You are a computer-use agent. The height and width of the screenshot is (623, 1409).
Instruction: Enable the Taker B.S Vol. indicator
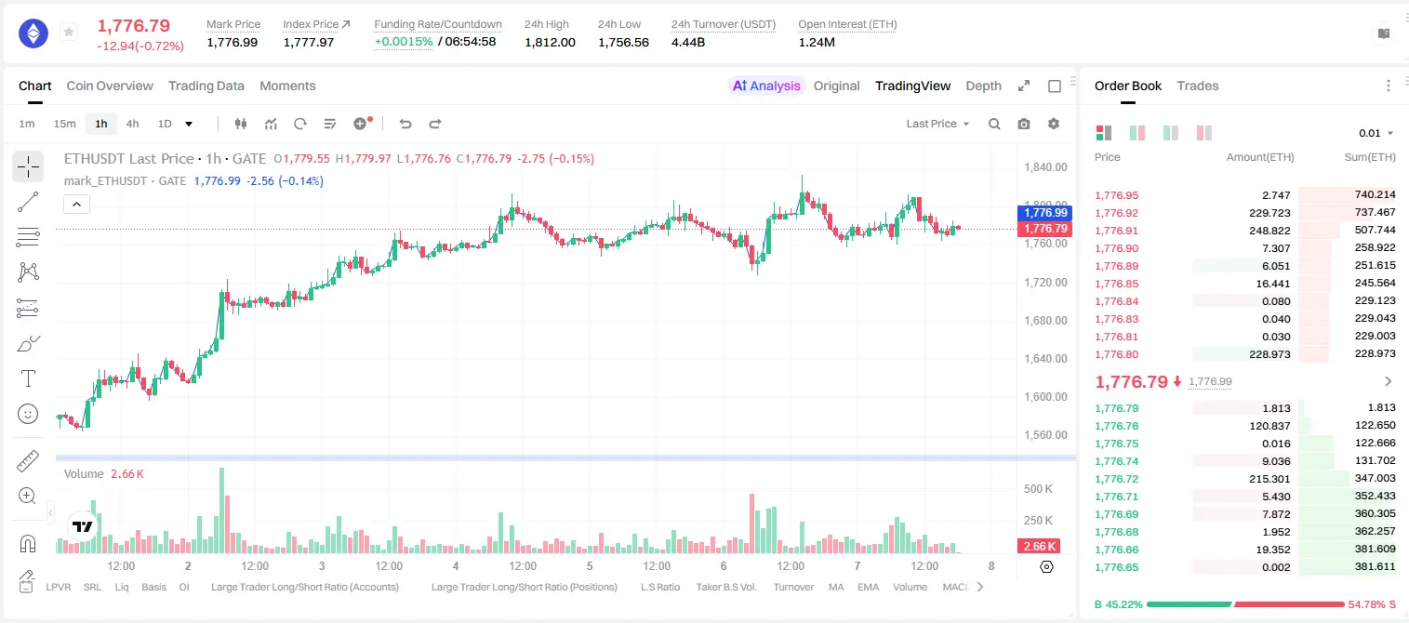(726, 587)
